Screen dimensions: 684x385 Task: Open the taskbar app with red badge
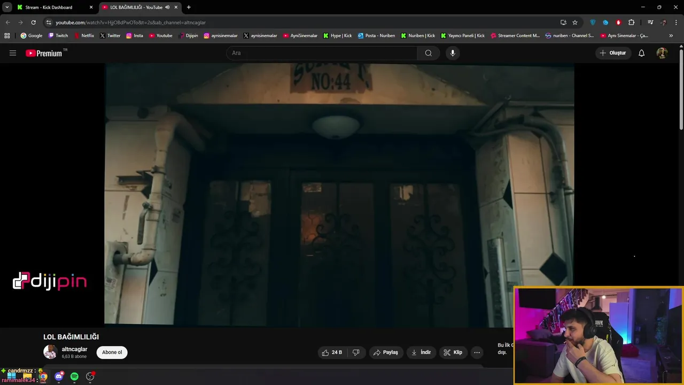point(90,376)
